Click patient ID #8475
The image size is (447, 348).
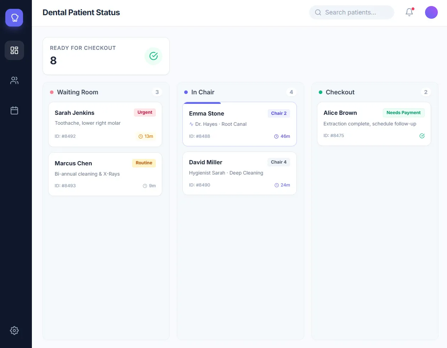[x=334, y=136]
